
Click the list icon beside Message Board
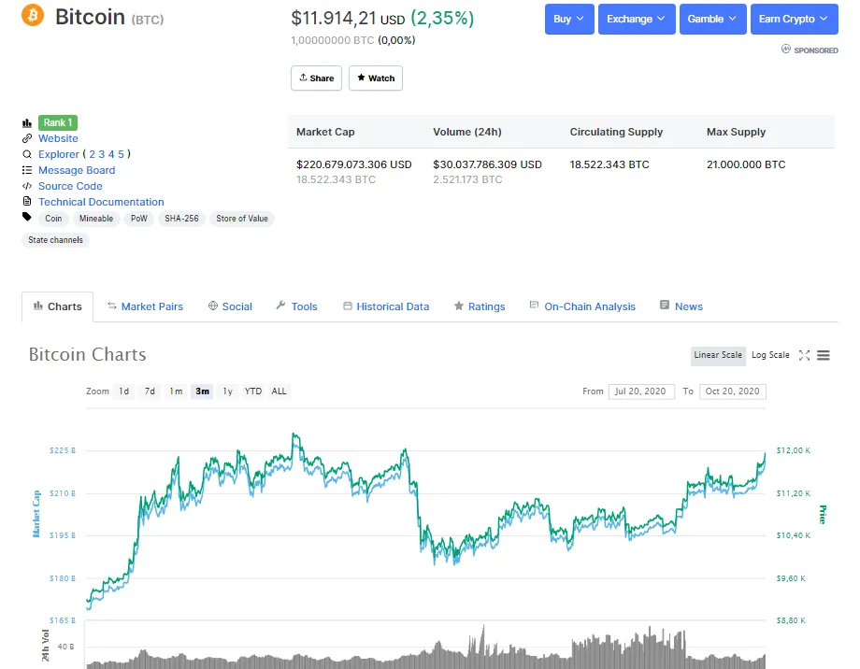point(27,170)
